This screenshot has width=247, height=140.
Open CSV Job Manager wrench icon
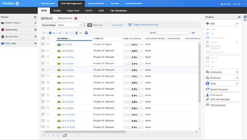pos(207,99)
